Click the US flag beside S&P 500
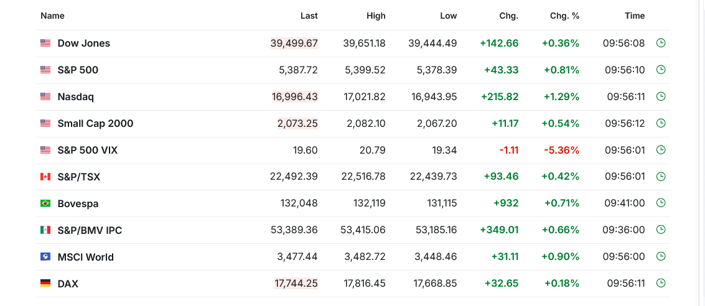 click(45, 70)
